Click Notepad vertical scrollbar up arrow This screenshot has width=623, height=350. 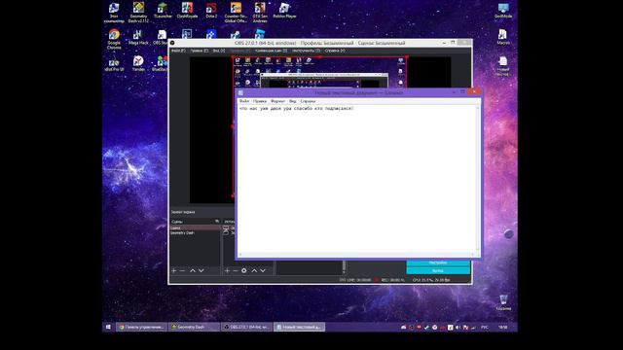click(x=478, y=108)
